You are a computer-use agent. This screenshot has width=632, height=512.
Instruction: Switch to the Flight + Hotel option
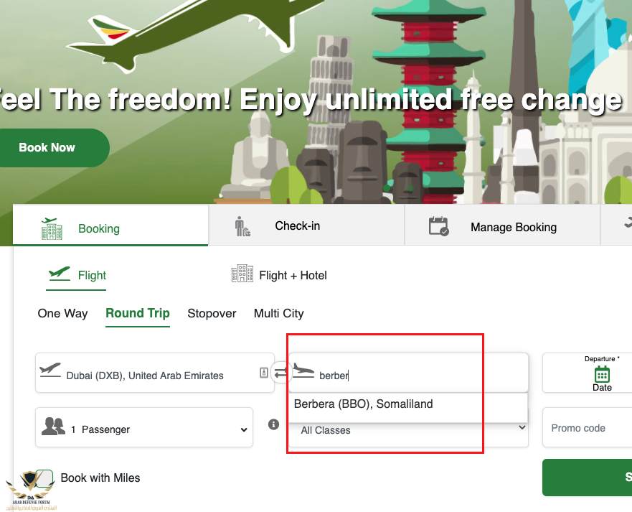point(293,275)
